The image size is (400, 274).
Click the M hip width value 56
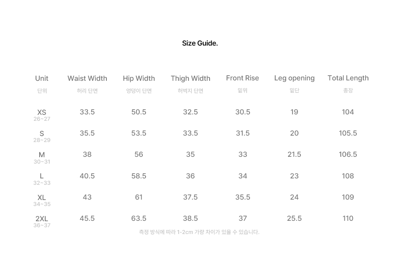click(x=139, y=154)
